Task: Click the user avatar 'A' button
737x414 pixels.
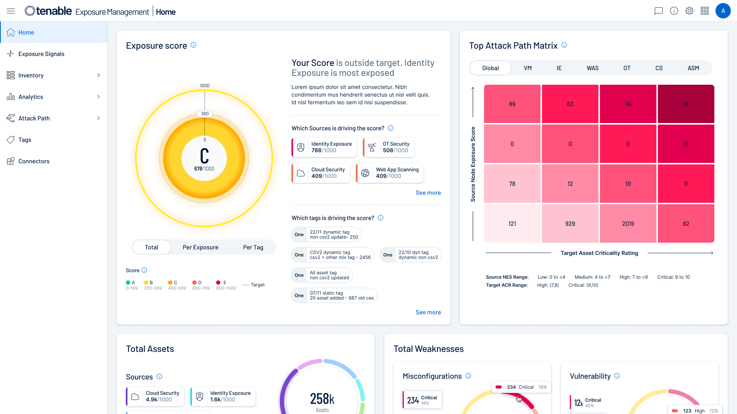Action: [723, 11]
